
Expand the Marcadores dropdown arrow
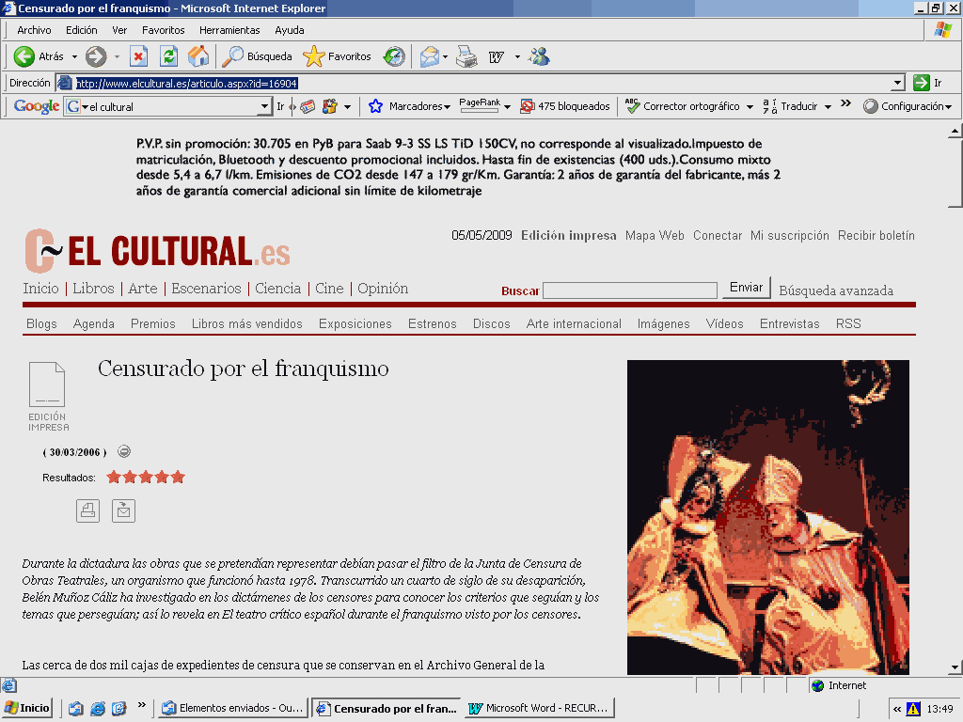point(447,107)
